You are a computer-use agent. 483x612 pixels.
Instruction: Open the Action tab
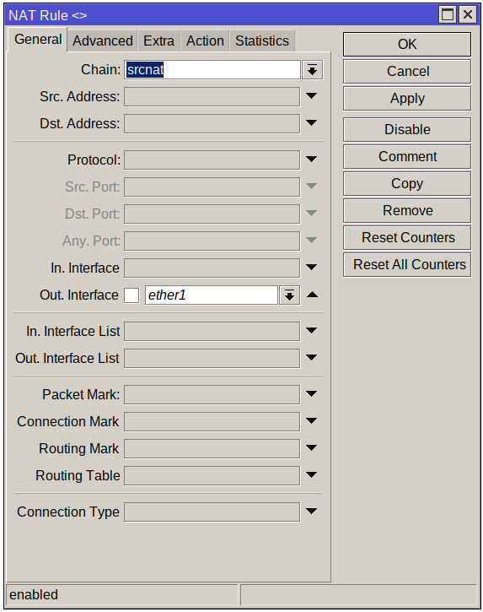(x=205, y=41)
